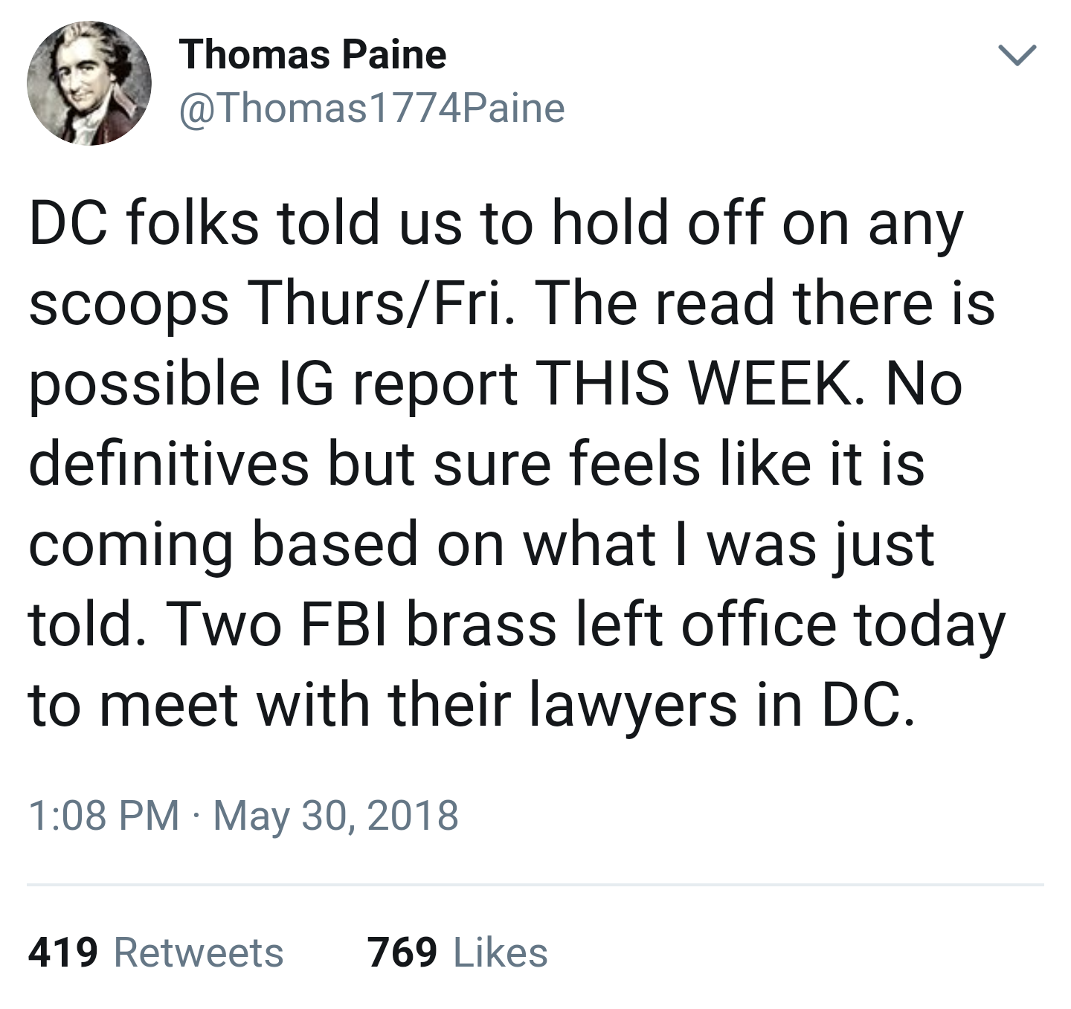Screen dimensions: 1071x1009
Task: Open the tweet options chevron menu
Action: click(1016, 56)
